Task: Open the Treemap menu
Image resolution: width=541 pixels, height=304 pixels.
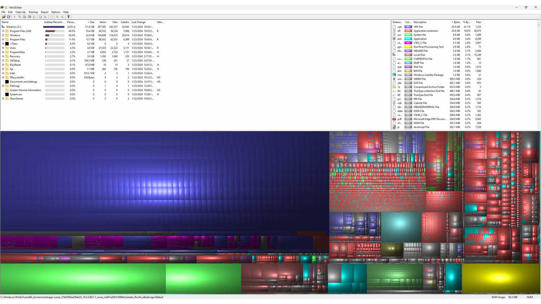Action: tap(33, 12)
